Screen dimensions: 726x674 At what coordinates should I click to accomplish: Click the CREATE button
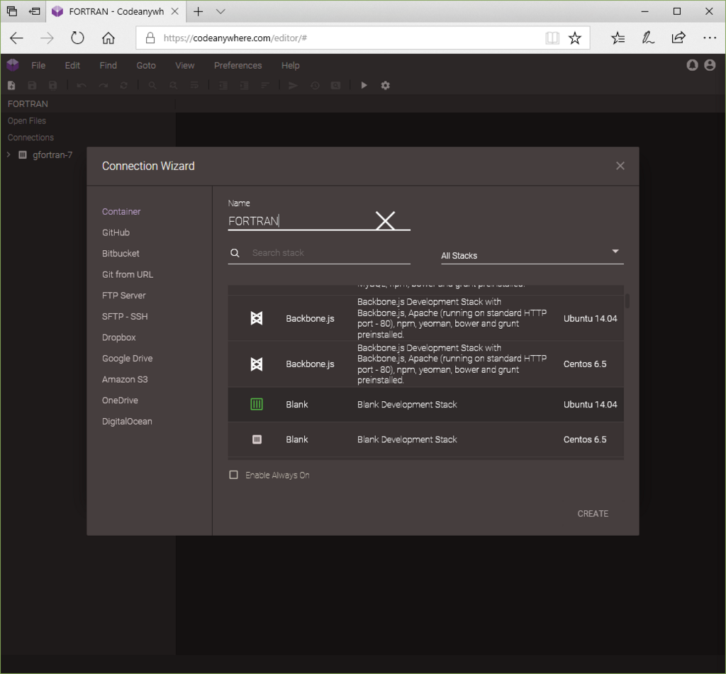click(x=593, y=513)
